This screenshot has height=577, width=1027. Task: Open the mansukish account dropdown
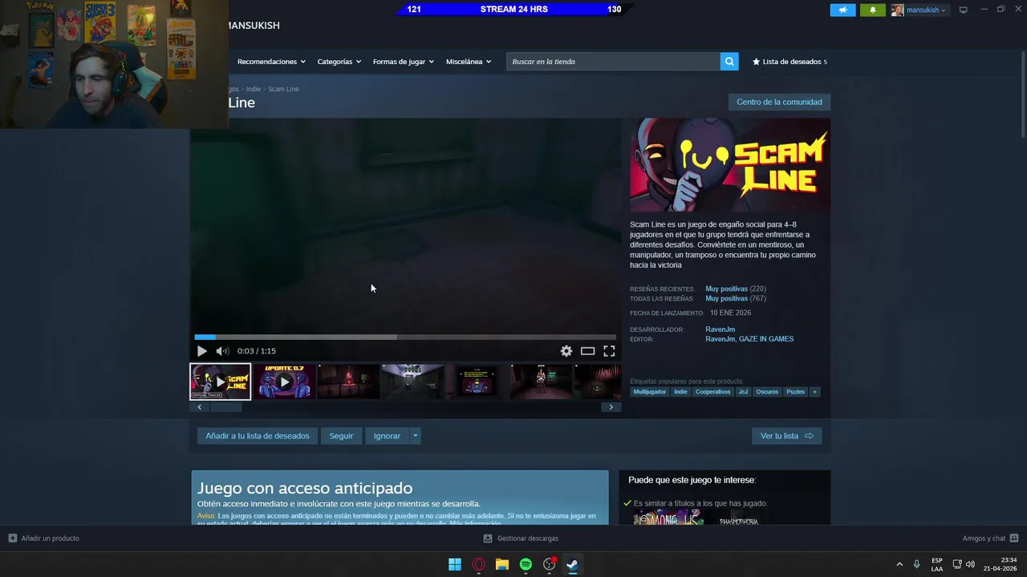(926, 10)
